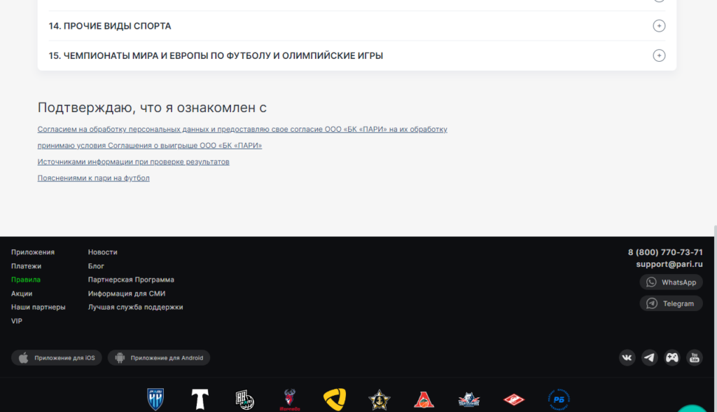
Task: Download 'Приложение для iOS'
Action: pyautogui.click(x=57, y=358)
